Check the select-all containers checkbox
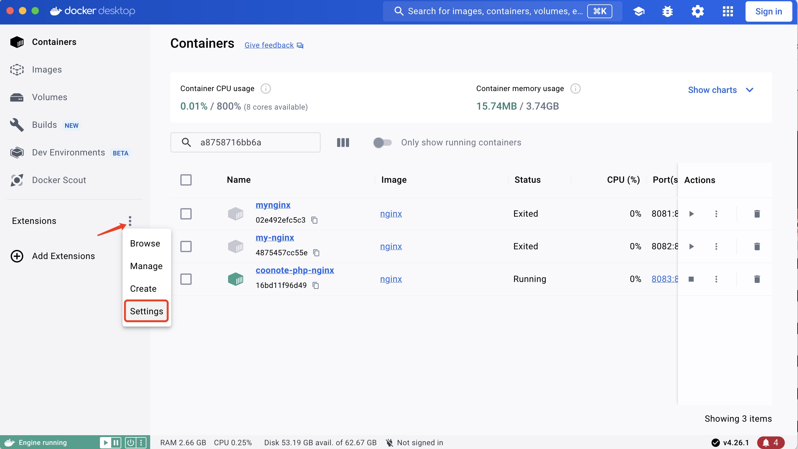Image resolution: width=798 pixels, height=449 pixels. (186, 180)
